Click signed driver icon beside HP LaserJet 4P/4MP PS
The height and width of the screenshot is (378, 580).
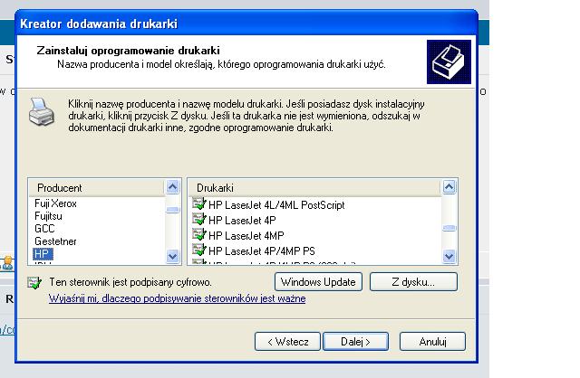[x=199, y=250]
